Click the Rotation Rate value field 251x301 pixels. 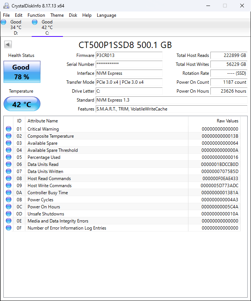pyautogui.click(x=229, y=73)
